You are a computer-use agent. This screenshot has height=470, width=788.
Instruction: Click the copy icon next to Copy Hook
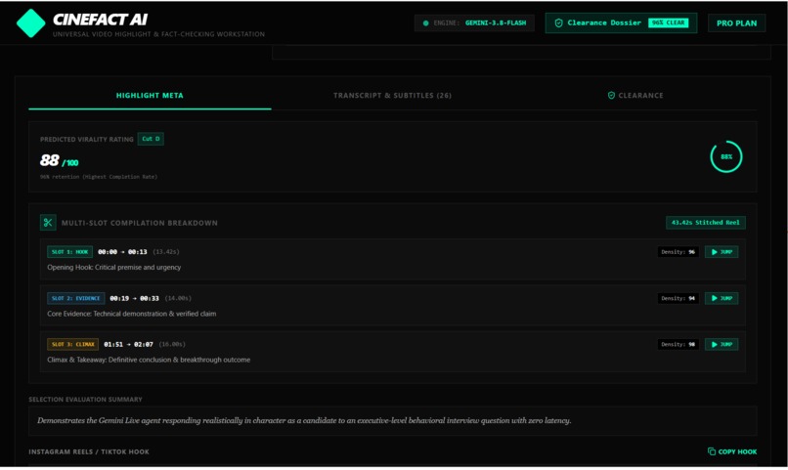pos(712,451)
